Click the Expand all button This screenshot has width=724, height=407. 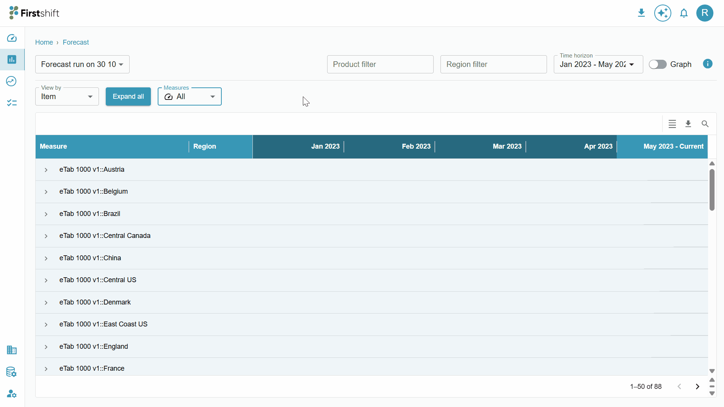click(128, 96)
